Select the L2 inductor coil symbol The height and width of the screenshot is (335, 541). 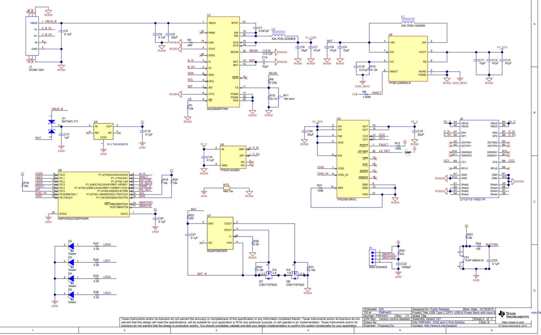(278, 34)
